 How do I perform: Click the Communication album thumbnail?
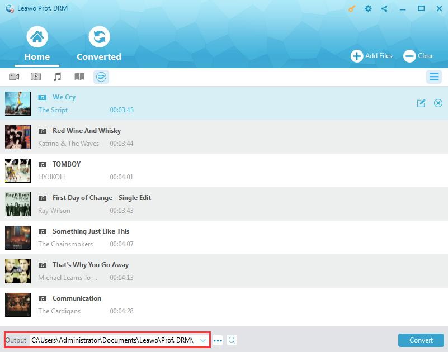click(18, 305)
